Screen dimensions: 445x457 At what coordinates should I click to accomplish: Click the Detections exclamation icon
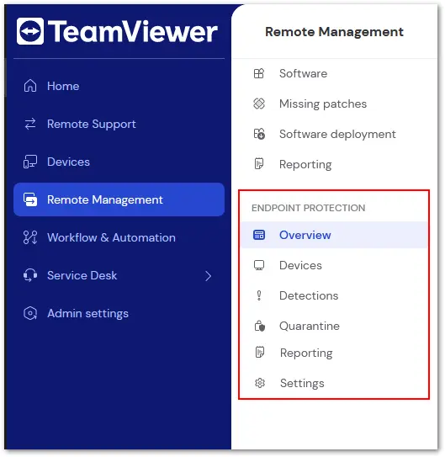(x=259, y=295)
